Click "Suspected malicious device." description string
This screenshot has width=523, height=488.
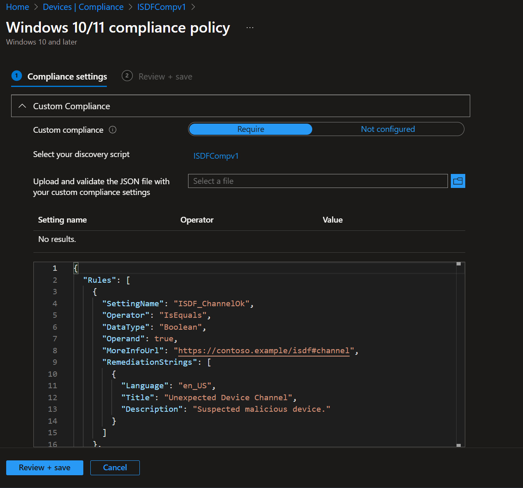261,409
